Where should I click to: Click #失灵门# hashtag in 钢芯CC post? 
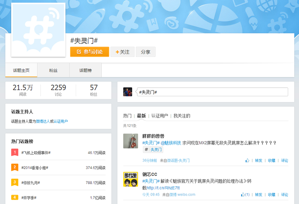[151, 181]
